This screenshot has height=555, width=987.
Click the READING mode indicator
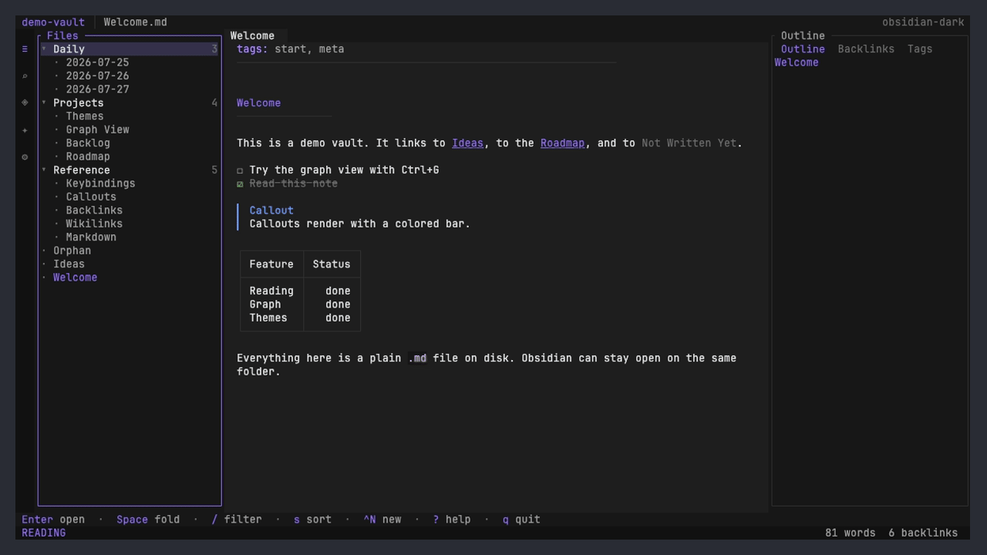coord(44,533)
